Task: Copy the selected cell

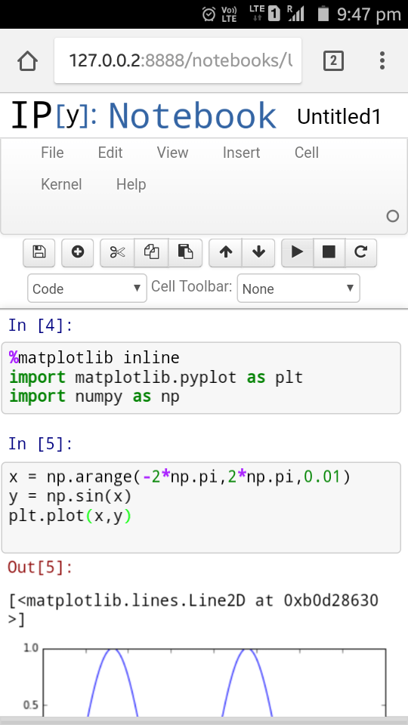Action: 151,252
